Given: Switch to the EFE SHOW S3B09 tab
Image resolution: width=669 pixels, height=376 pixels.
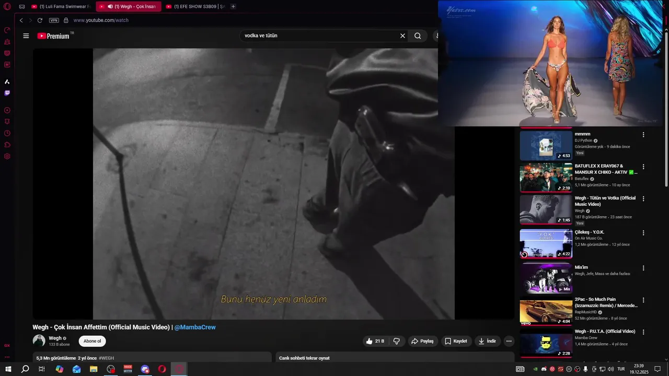Looking at the screenshot, I should click(x=195, y=7).
